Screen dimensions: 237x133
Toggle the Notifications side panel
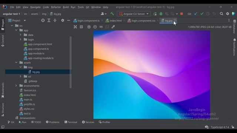(234, 47)
